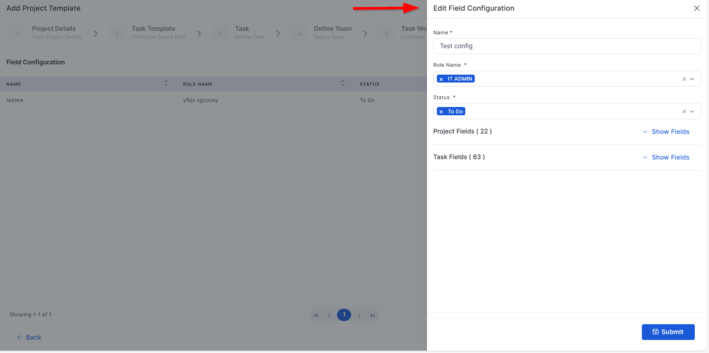Expand Project Fields with Show Fields
This screenshot has width=709, height=353.
pyautogui.click(x=666, y=131)
